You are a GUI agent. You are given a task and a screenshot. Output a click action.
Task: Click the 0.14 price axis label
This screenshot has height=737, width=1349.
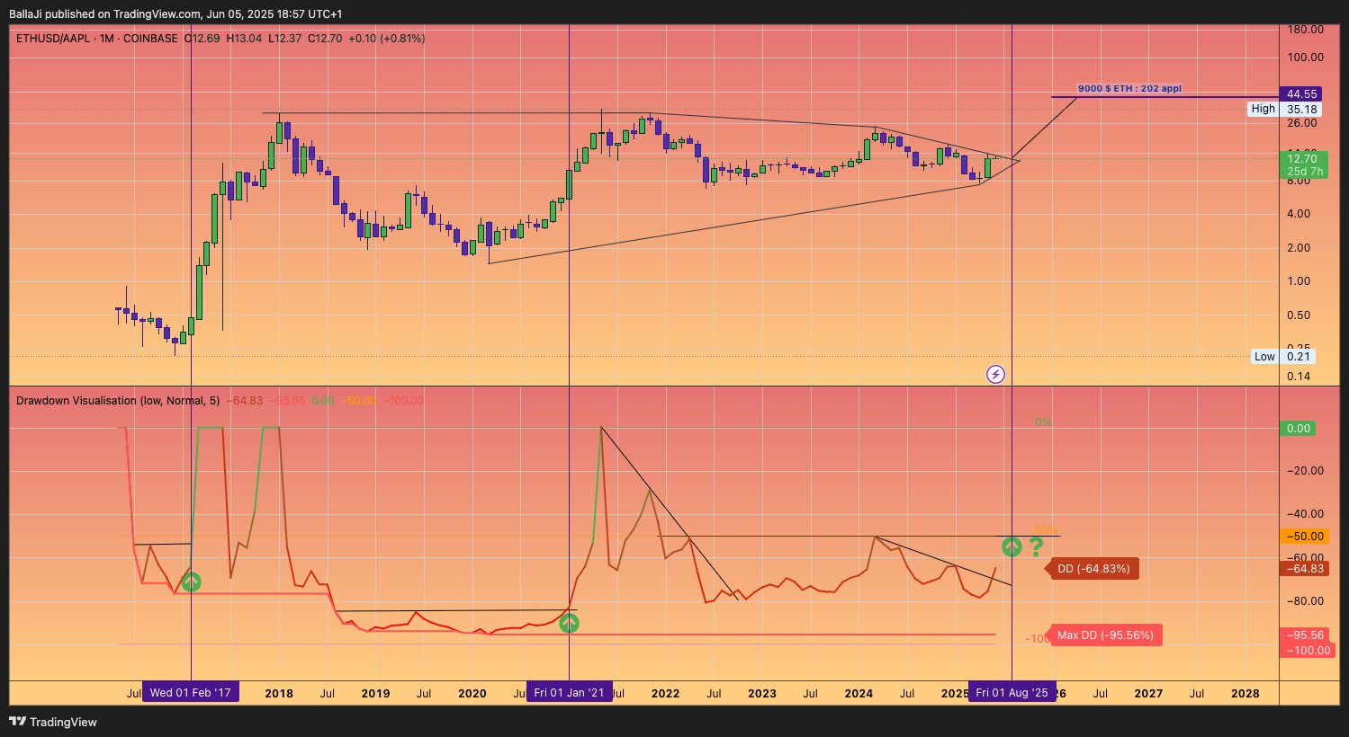coord(1299,377)
